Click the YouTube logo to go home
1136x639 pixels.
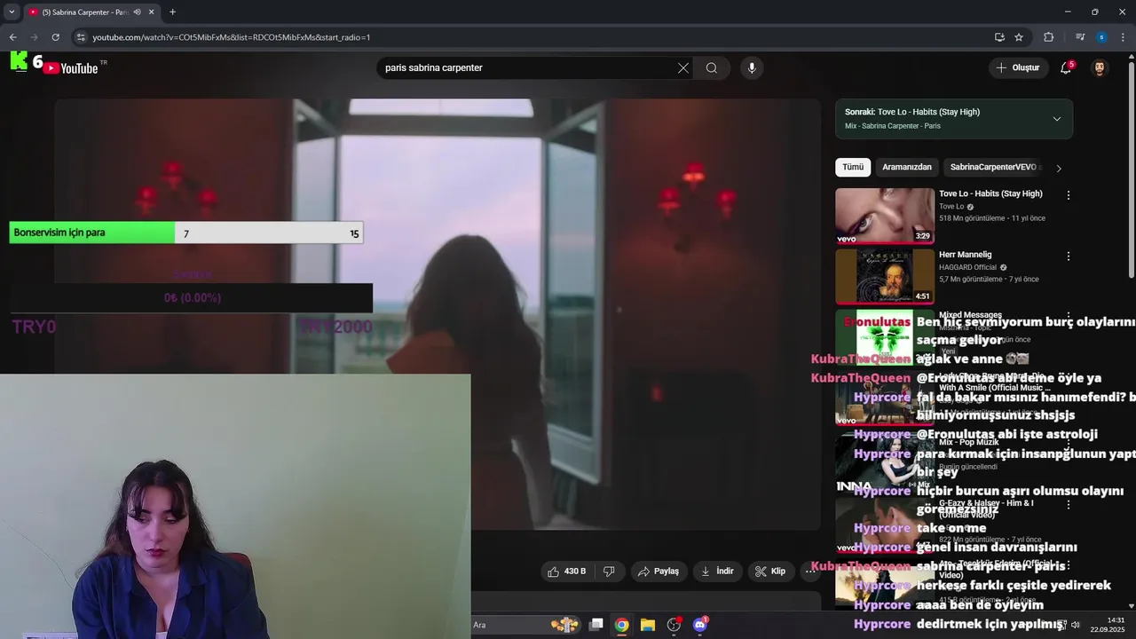71,68
